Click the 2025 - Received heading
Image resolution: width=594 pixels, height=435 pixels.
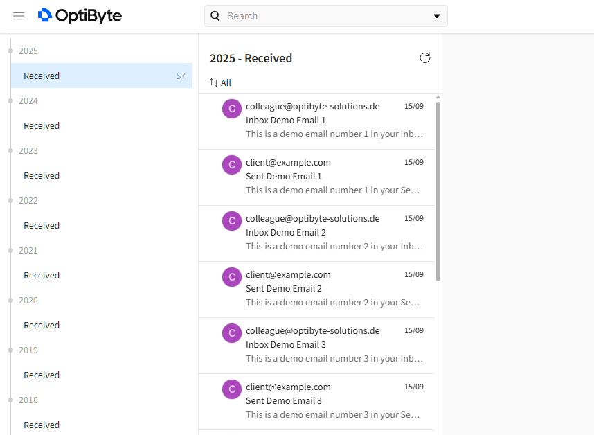coord(251,58)
